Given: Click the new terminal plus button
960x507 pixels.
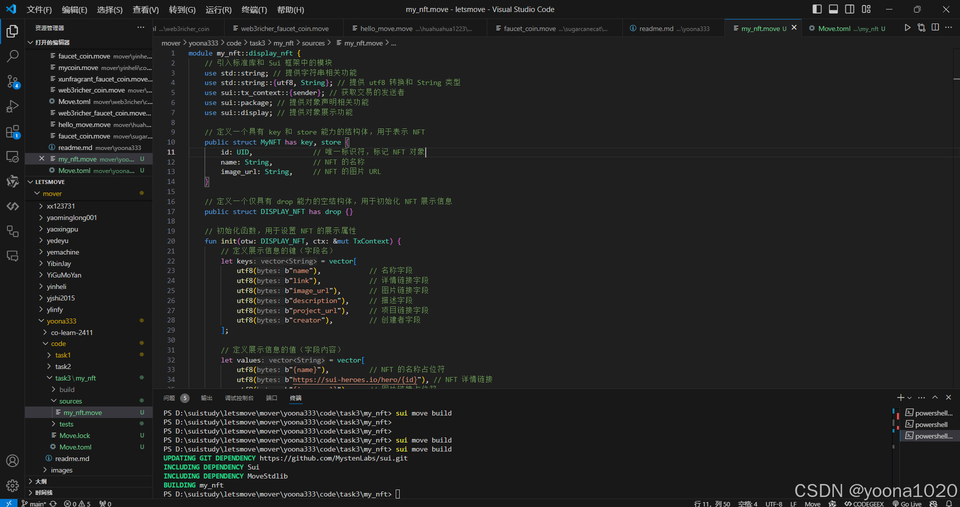Looking at the screenshot, I should (900, 397).
